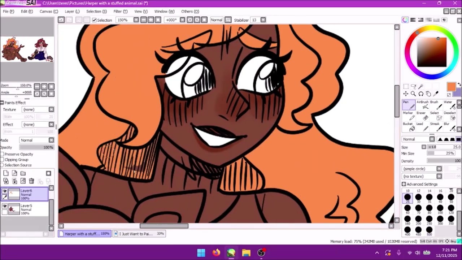Open the Others menu
Viewport: 462px width, 260px height.
[x=190, y=11]
